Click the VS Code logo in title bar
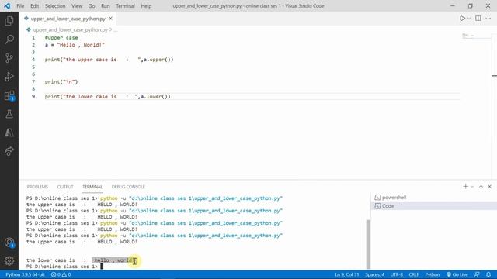The width and height of the screenshot is (497, 279). coord(7,6)
